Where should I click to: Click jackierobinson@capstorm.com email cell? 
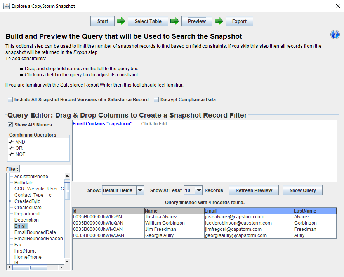249,223
